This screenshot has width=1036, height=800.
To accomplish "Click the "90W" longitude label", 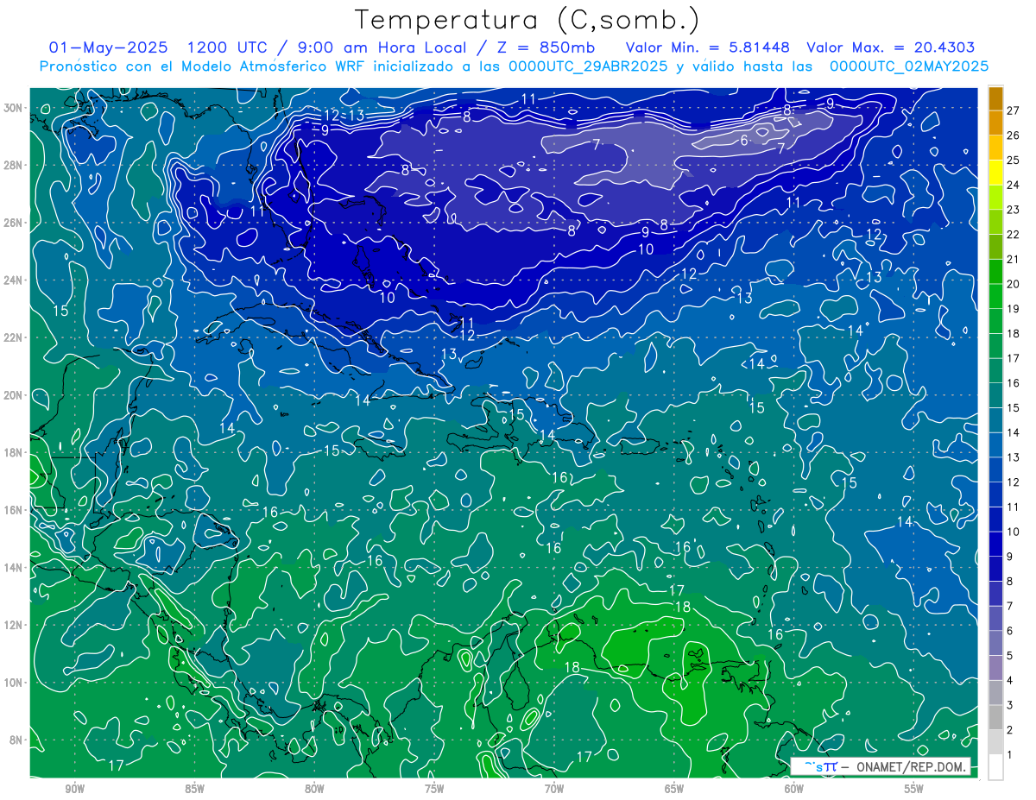I will click(74, 789).
